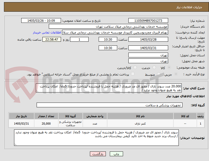Click the request creator name field
This screenshot has height=161, width=209.
point(115,32)
